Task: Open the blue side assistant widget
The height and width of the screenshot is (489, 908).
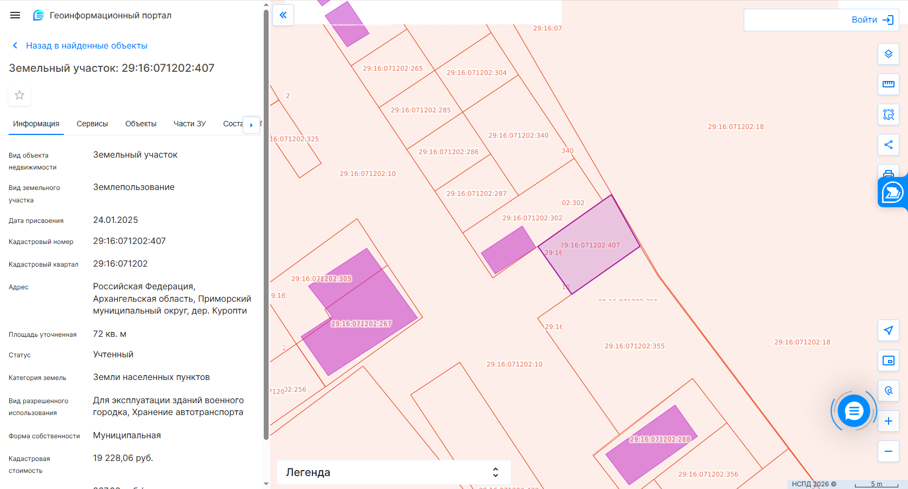Action: click(893, 192)
